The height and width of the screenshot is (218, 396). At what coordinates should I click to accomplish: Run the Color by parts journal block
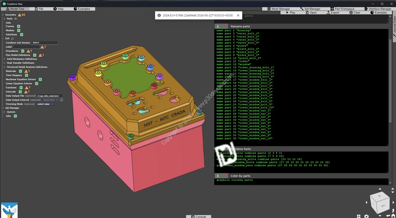coord(218,176)
